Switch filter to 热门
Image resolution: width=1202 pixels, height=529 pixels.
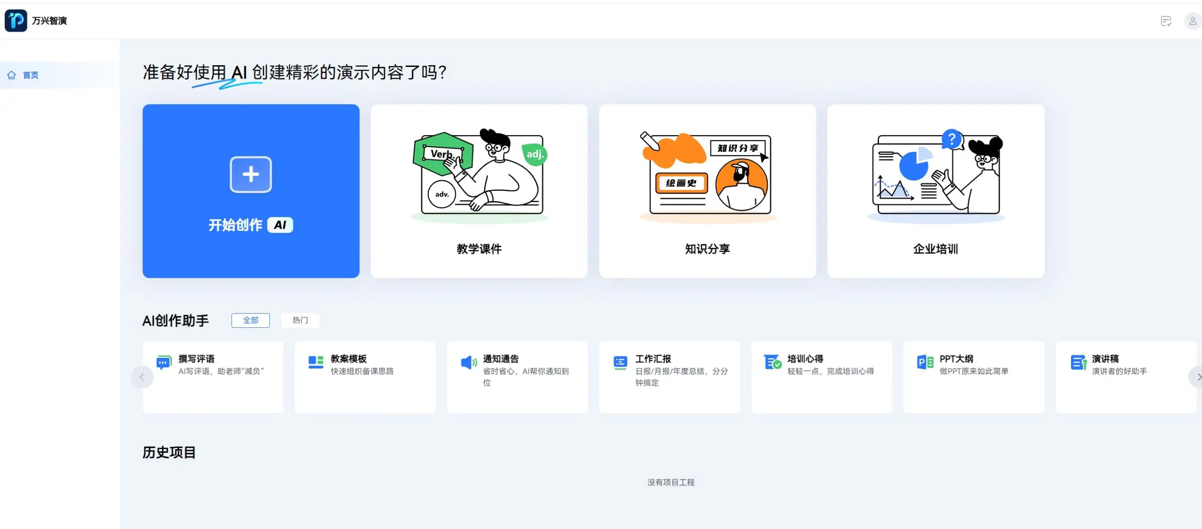click(x=300, y=320)
